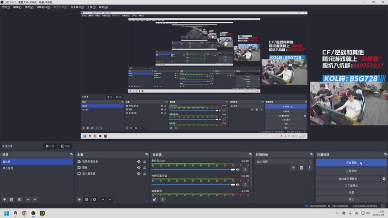This screenshot has height=218, width=388.
Task: Move scene up using the 场景 up arrow
Action: tap(28, 200)
